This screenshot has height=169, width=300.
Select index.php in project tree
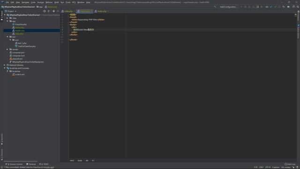point(19,34)
